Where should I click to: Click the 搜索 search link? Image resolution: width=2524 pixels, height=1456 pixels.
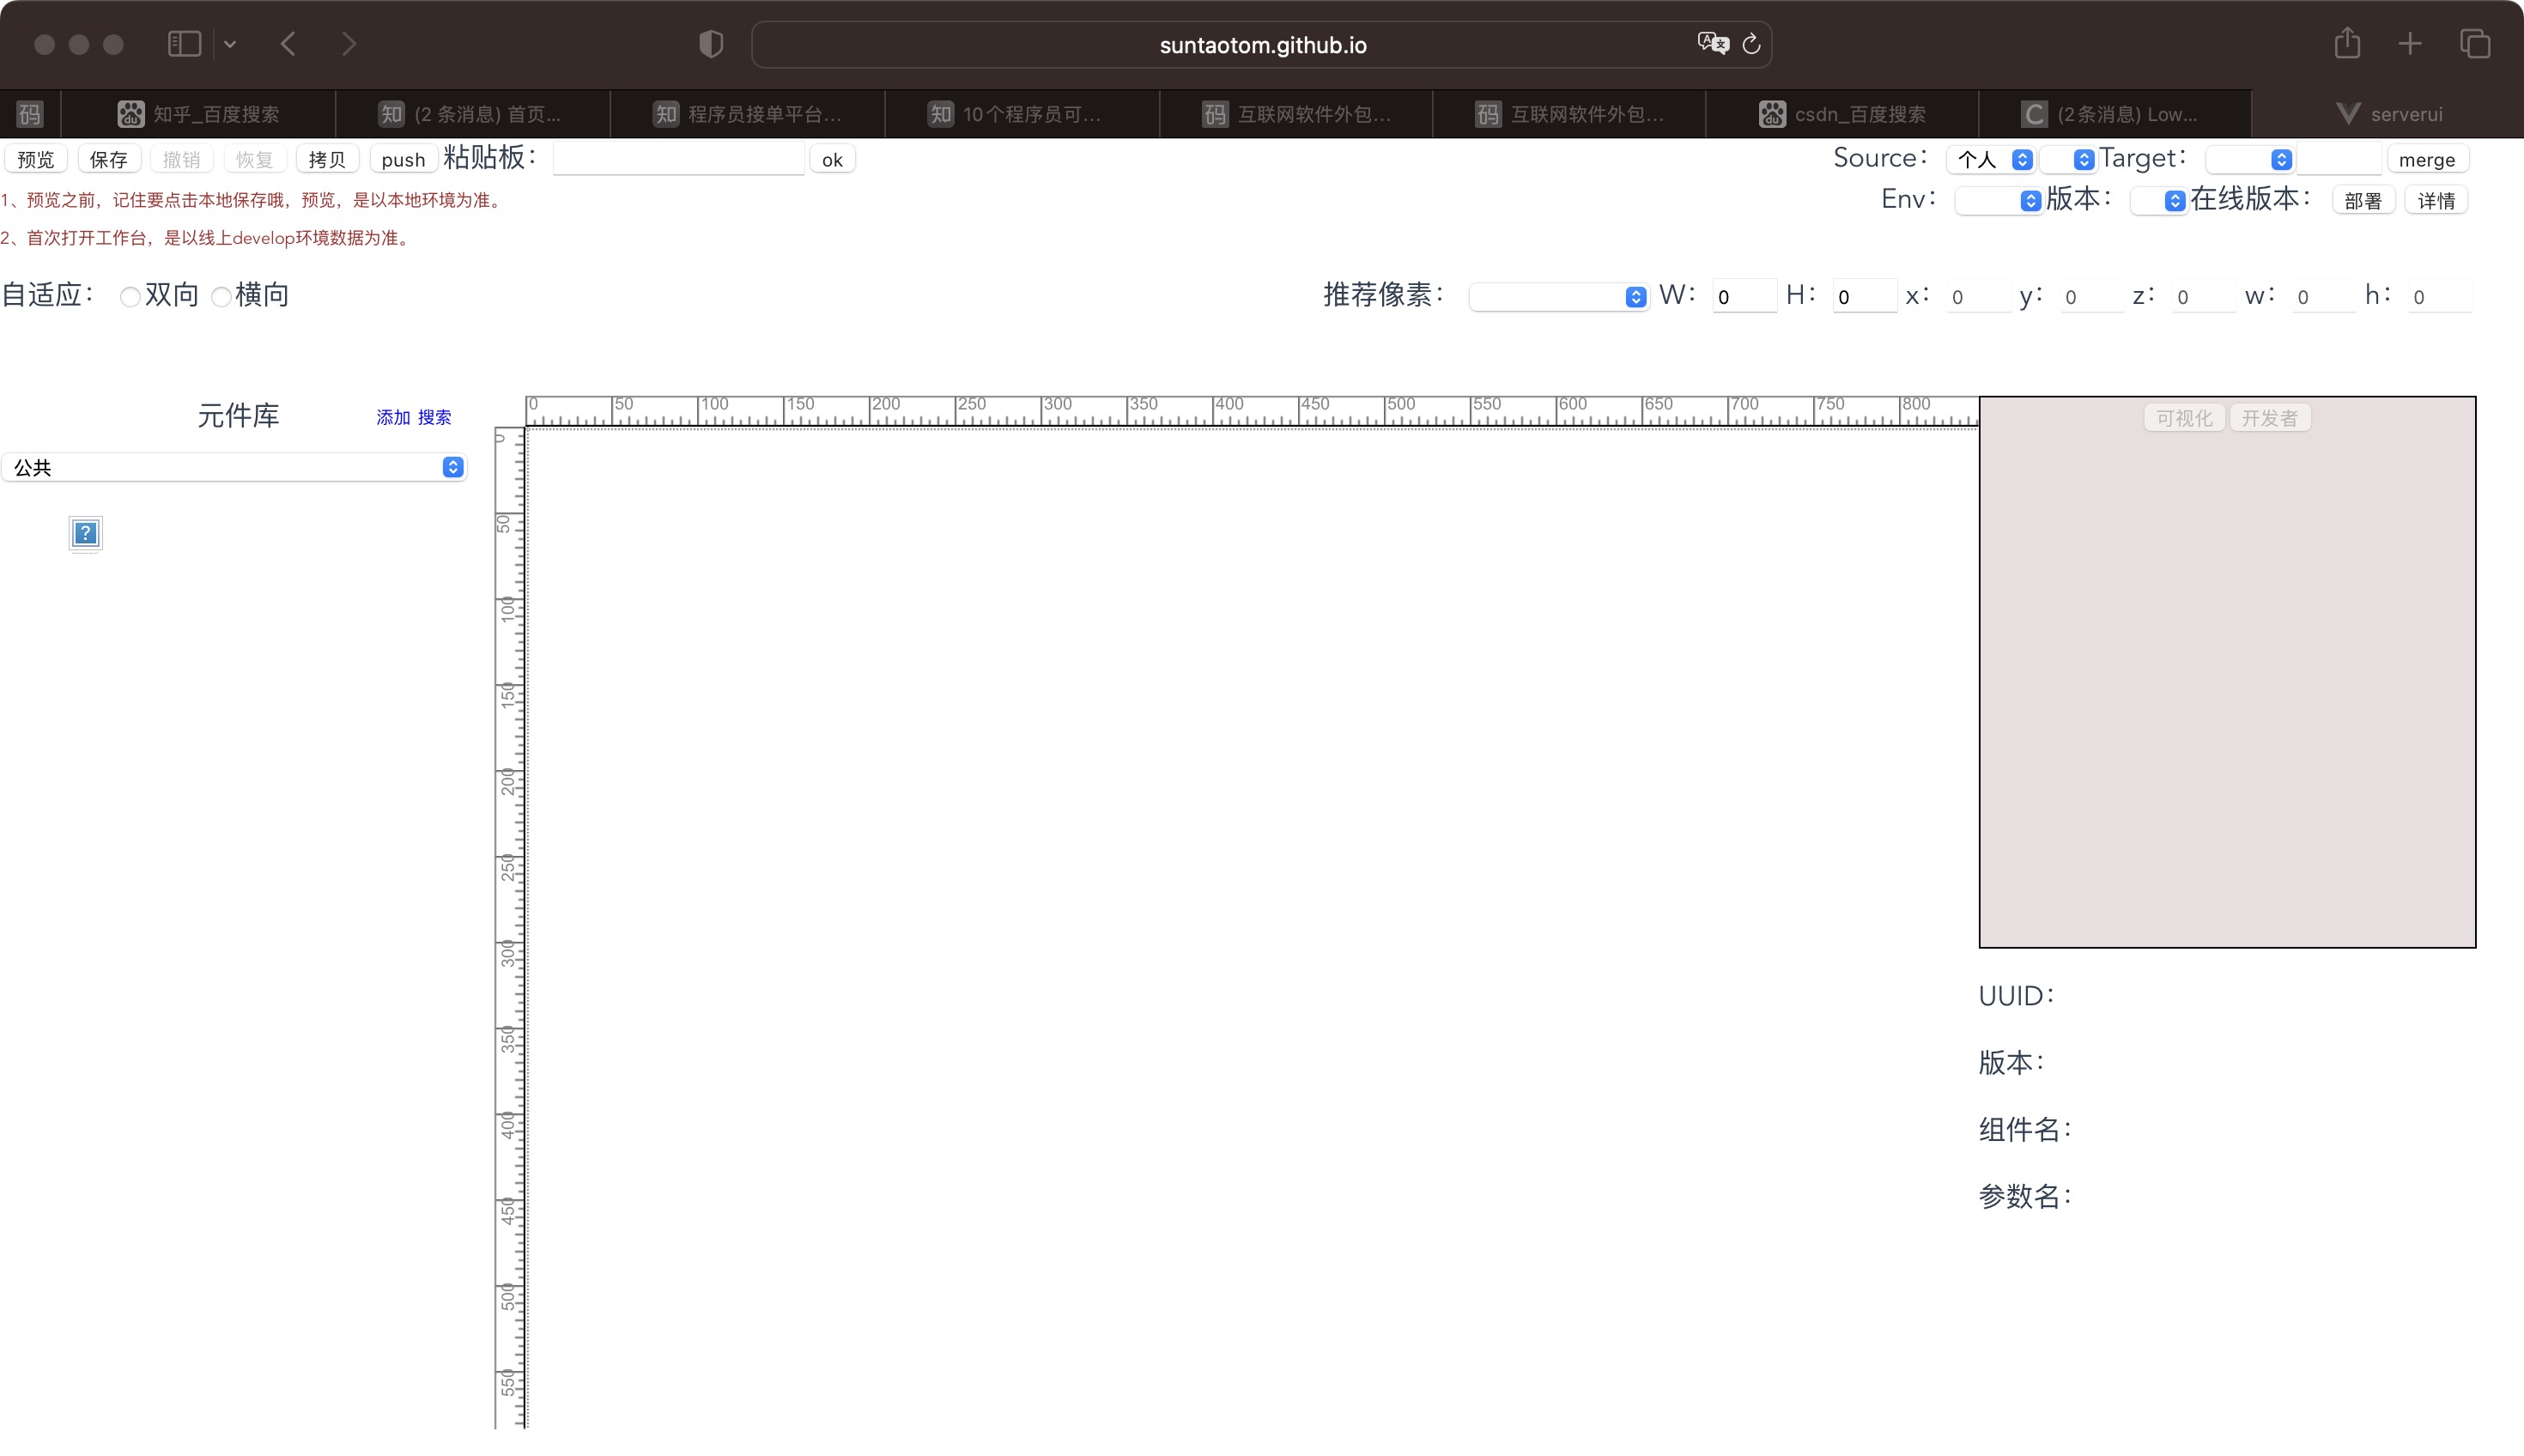(x=434, y=417)
